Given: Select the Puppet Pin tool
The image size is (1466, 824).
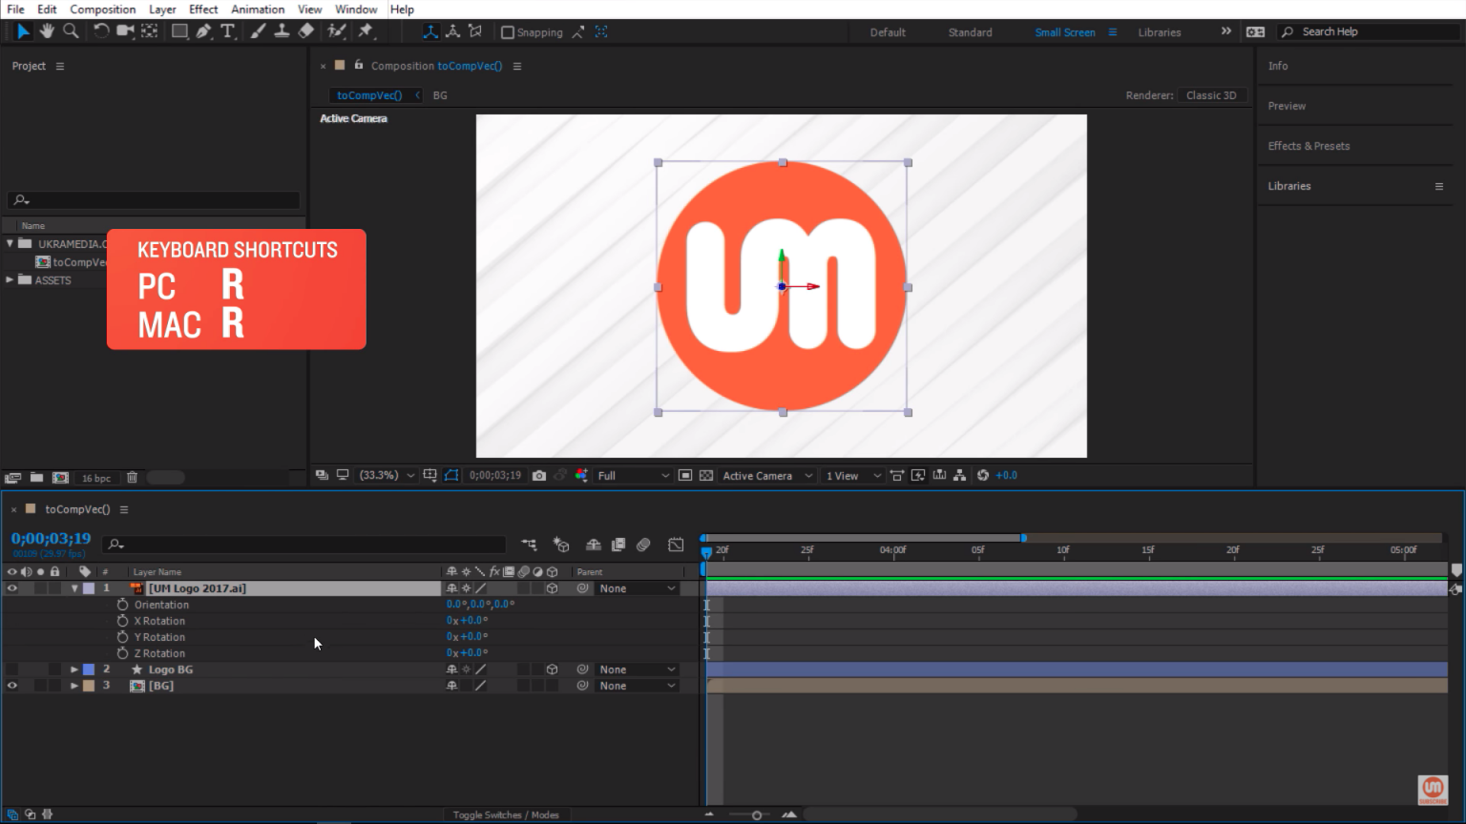Looking at the screenshot, I should pos(366,31).
